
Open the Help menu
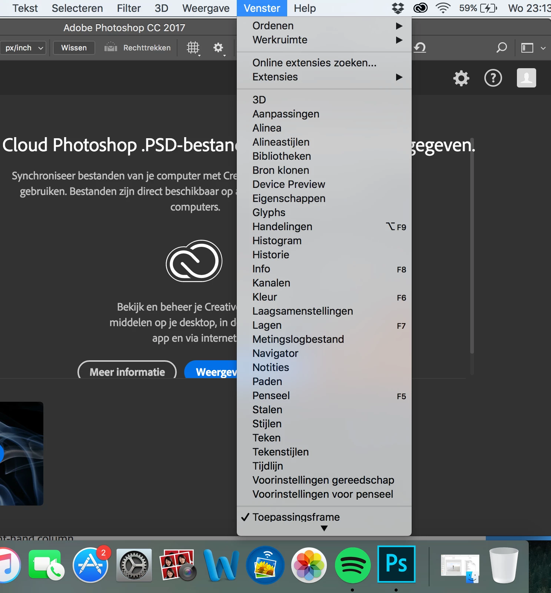(305, 8)
